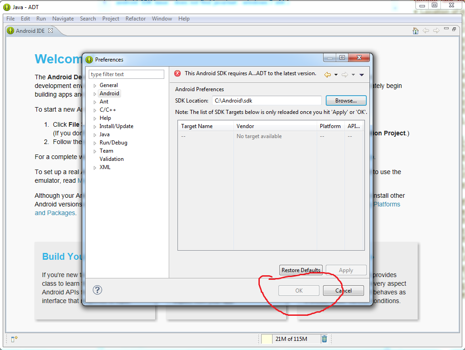This screenshot has width=465, height=350.
Task: Open the Project menu
Action: click(x=111, y=18)
